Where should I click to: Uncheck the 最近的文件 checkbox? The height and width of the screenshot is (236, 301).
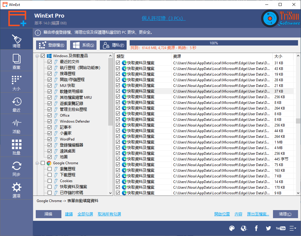(x=50, y=62)
